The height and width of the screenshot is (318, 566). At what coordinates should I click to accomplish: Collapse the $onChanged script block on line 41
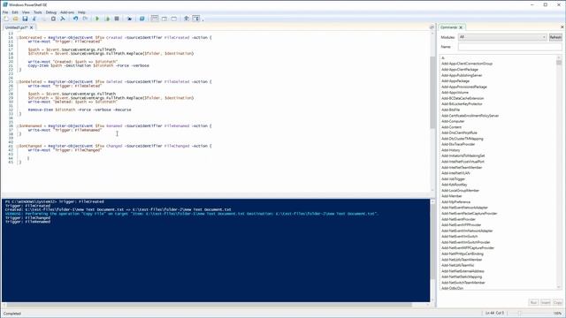coord(17,146)
